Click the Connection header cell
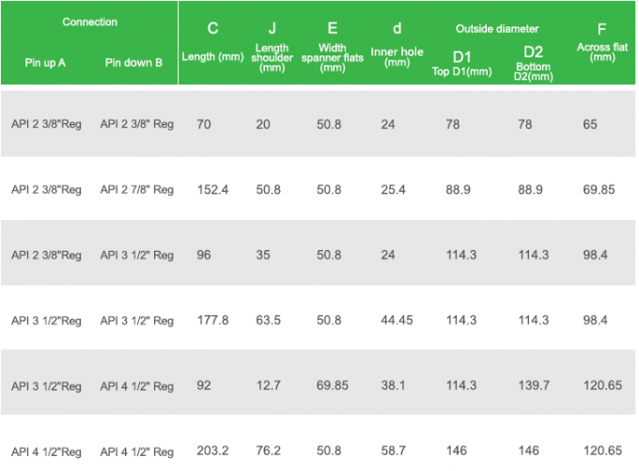 (x=90, y=22)
